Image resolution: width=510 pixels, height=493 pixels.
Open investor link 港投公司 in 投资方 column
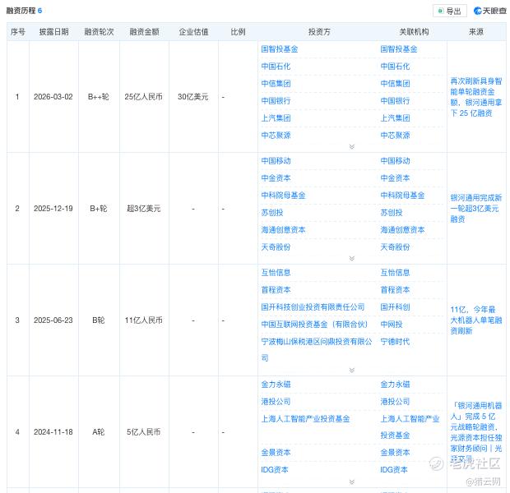(276, 402)
